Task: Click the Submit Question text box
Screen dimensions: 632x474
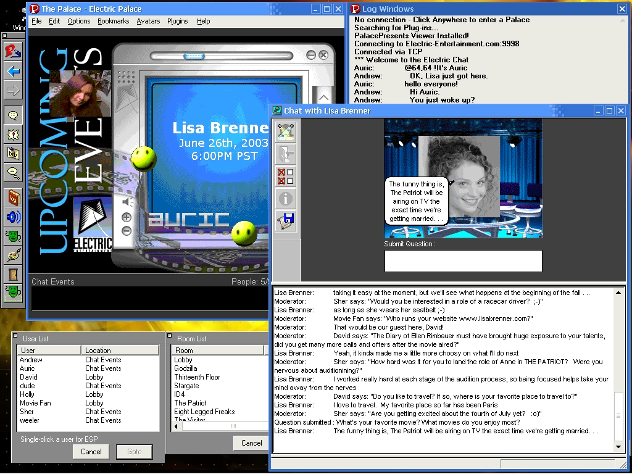Action: (463, 261)
